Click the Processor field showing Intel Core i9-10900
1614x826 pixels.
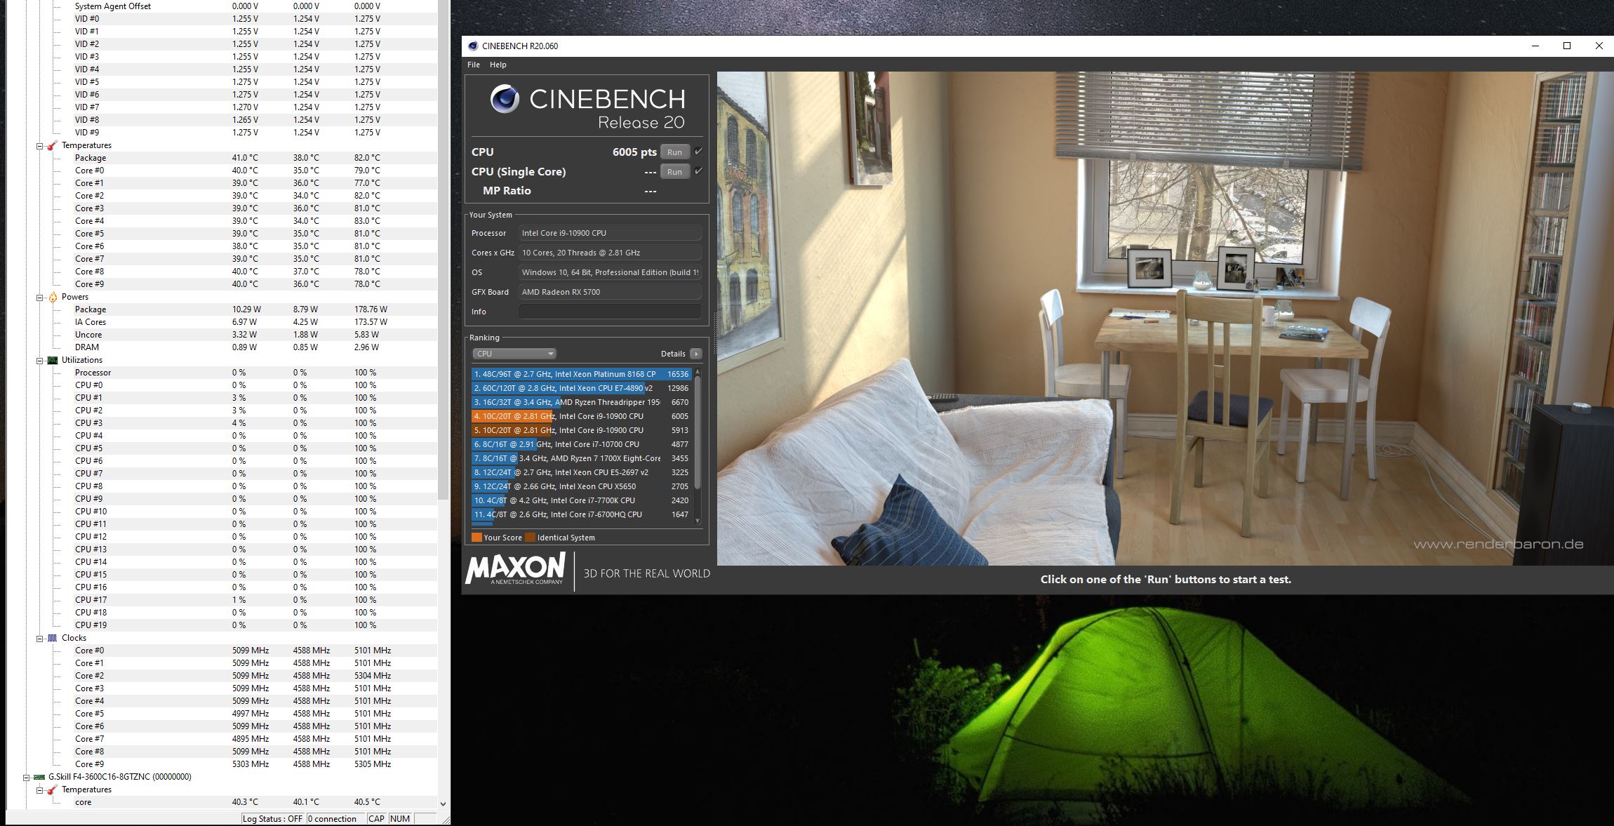tap(610, 233)
